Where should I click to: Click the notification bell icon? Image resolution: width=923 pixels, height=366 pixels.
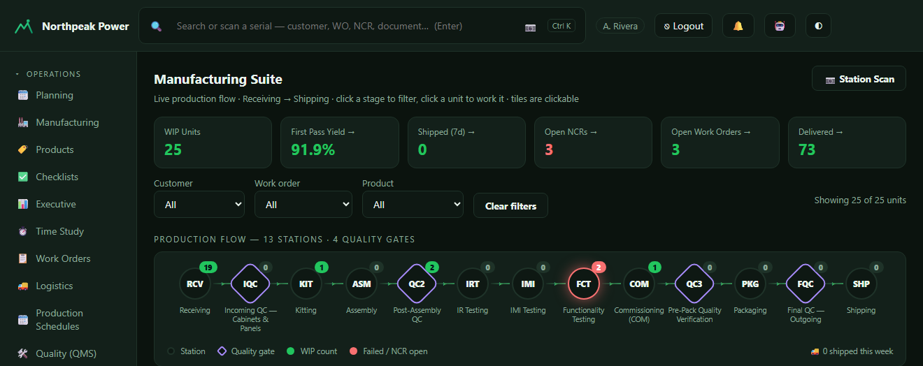click(x=738, y=26)
